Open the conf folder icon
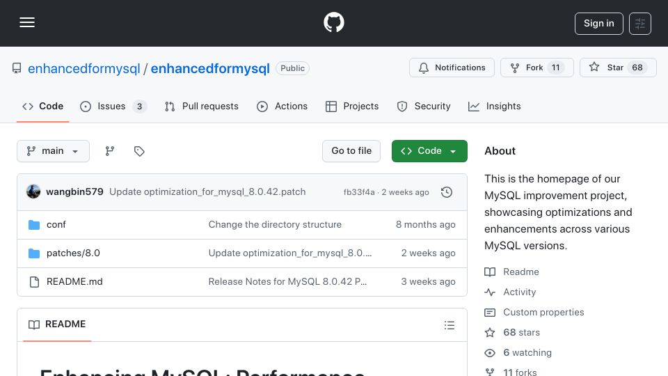668x376 pixels. pyautogui.click(x=34, y=225)
